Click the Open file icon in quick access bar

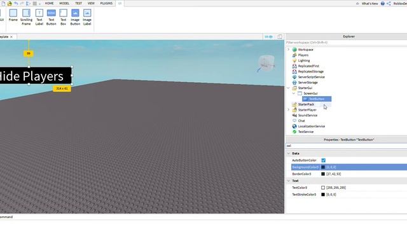(10, 3)
